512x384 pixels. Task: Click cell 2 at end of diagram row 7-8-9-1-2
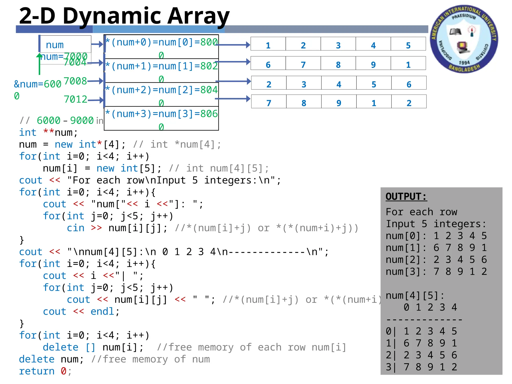pyautogui.click(x=409, y=101)
